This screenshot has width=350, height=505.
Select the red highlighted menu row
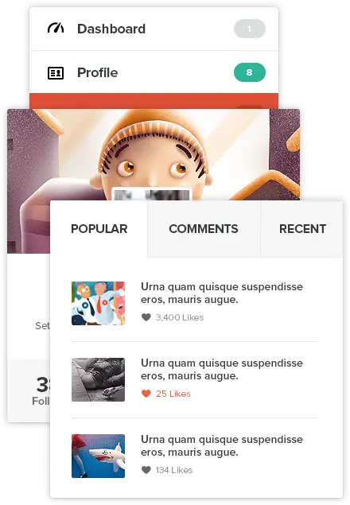pyautogui.click(x=154, y=101)
